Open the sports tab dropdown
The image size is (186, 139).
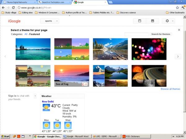tap(50, 21)
